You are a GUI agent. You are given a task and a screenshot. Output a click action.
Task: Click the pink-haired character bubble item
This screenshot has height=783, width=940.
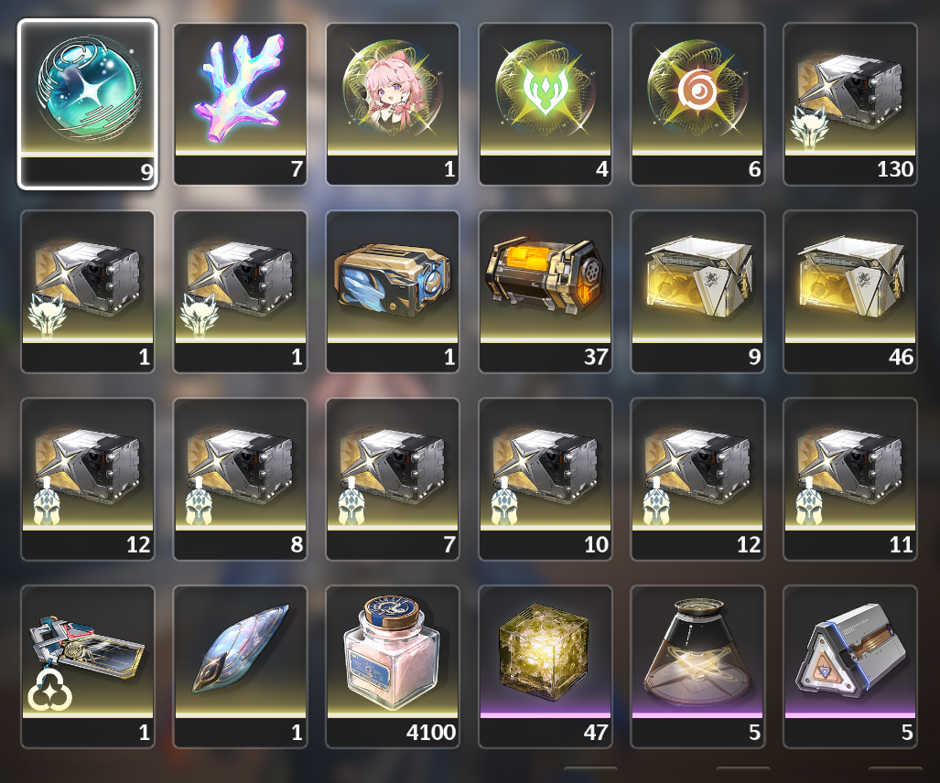tap(393, 104)
